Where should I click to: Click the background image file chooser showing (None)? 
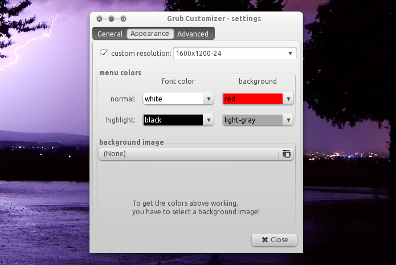(196, 154)
